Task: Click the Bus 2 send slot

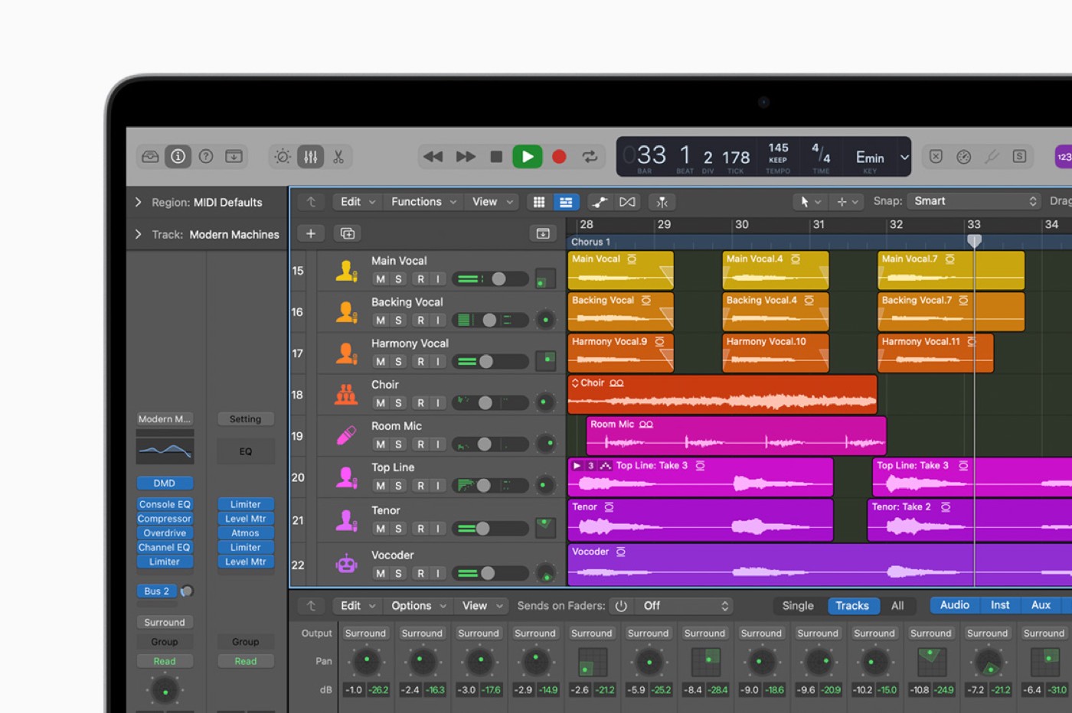Action: 157,591
